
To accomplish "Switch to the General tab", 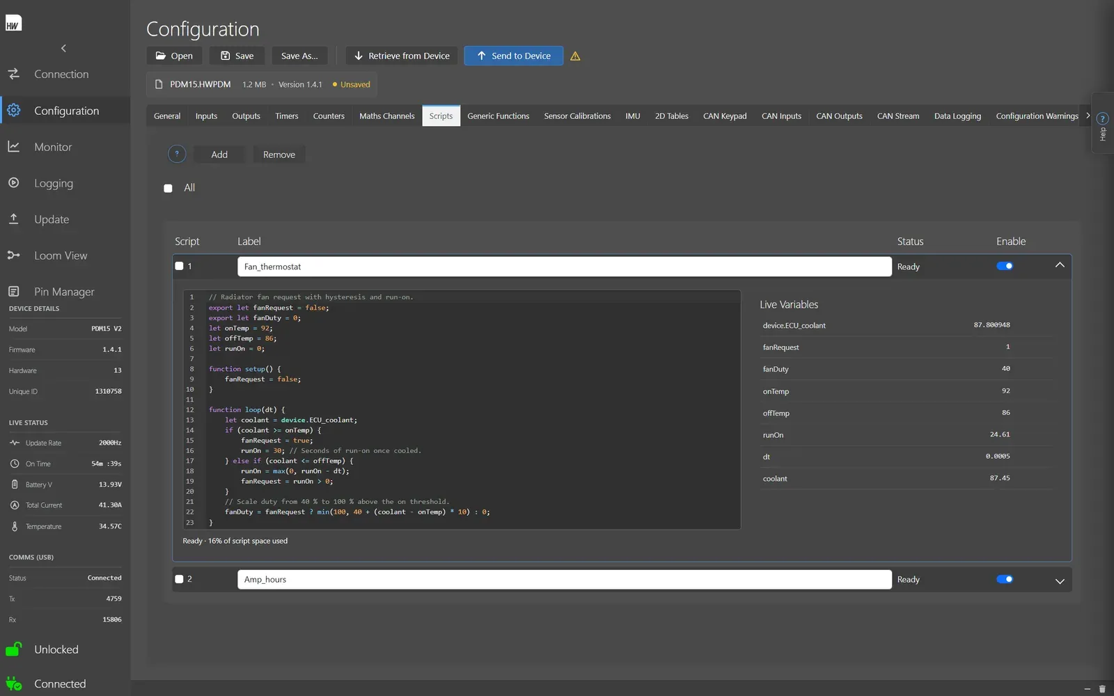I will (x=167, y=116).
